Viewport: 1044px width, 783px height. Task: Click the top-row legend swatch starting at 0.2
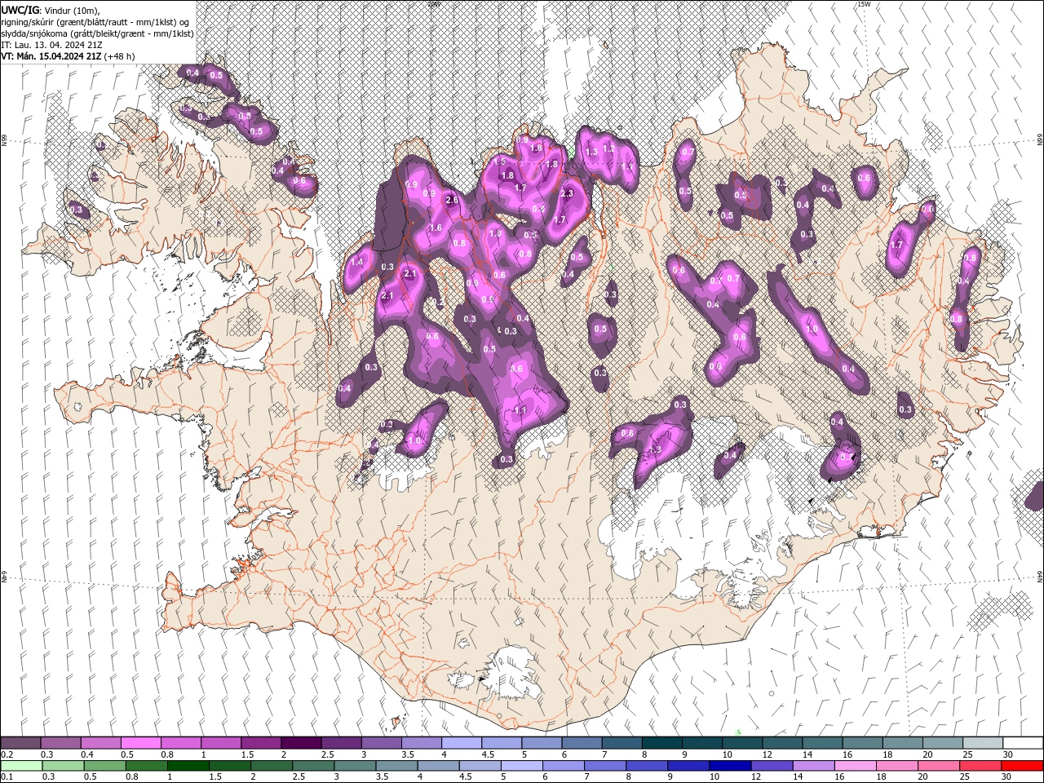tap(20, 743)
